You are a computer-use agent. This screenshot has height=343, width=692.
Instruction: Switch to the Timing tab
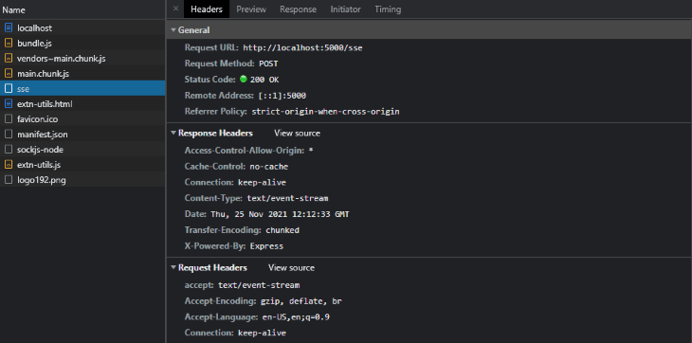pyautogui.click(x=388, y=9)
